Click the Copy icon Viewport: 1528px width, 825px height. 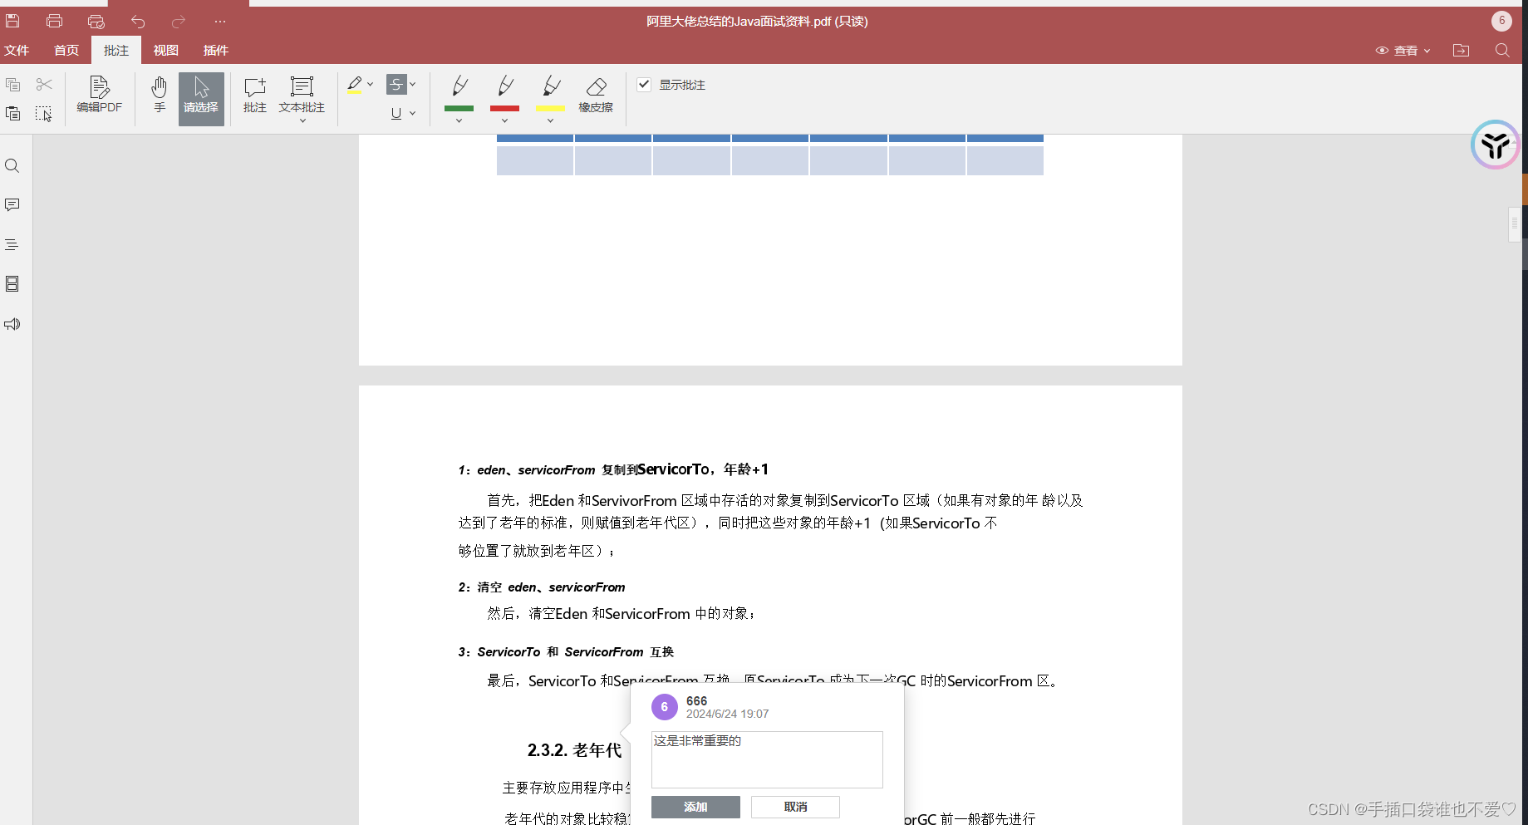[12, 85]
